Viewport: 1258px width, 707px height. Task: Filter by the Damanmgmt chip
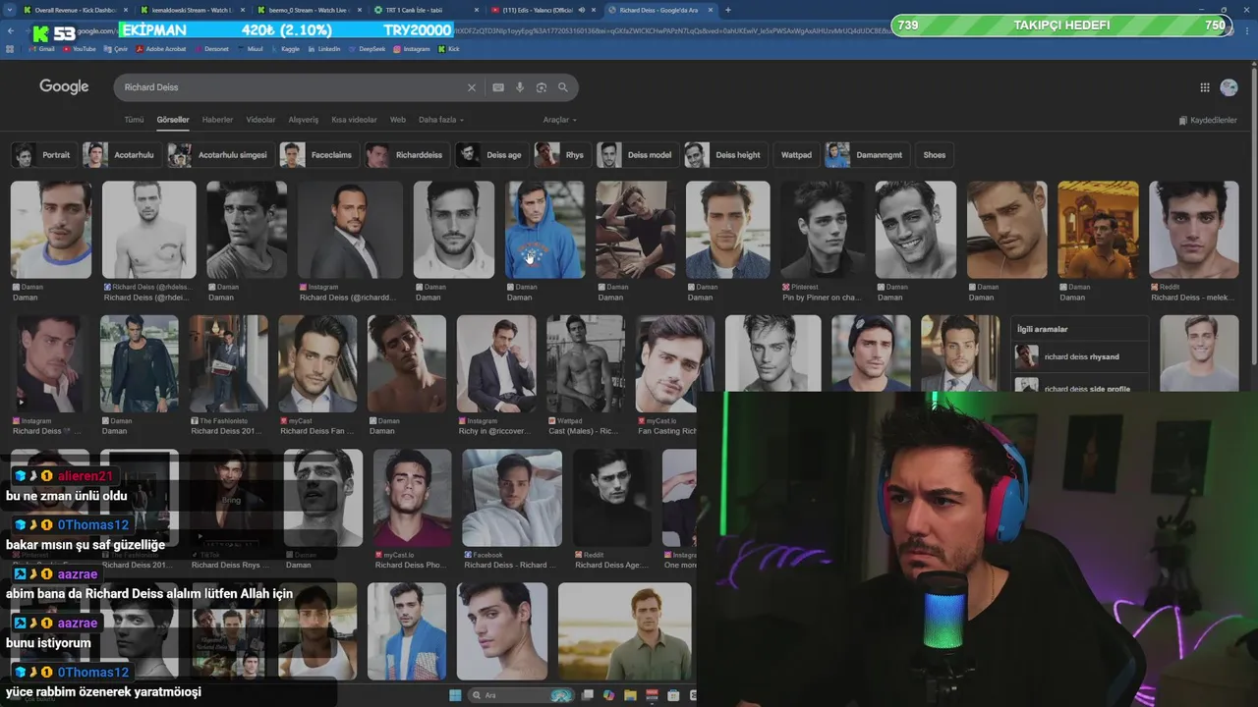pos(867,155)
